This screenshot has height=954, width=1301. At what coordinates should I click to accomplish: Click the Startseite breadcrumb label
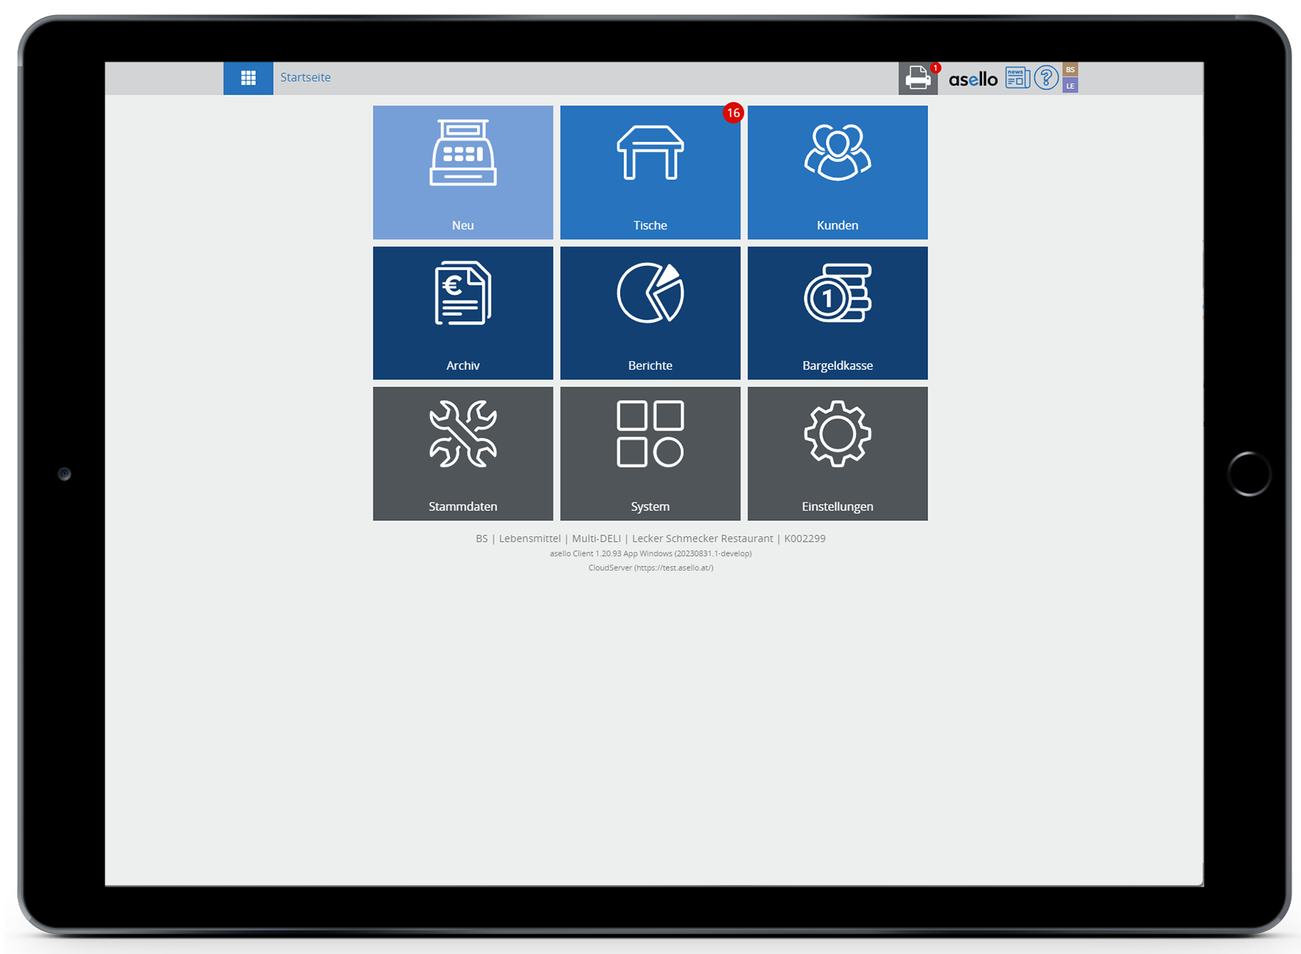click(x=305, y=77)
